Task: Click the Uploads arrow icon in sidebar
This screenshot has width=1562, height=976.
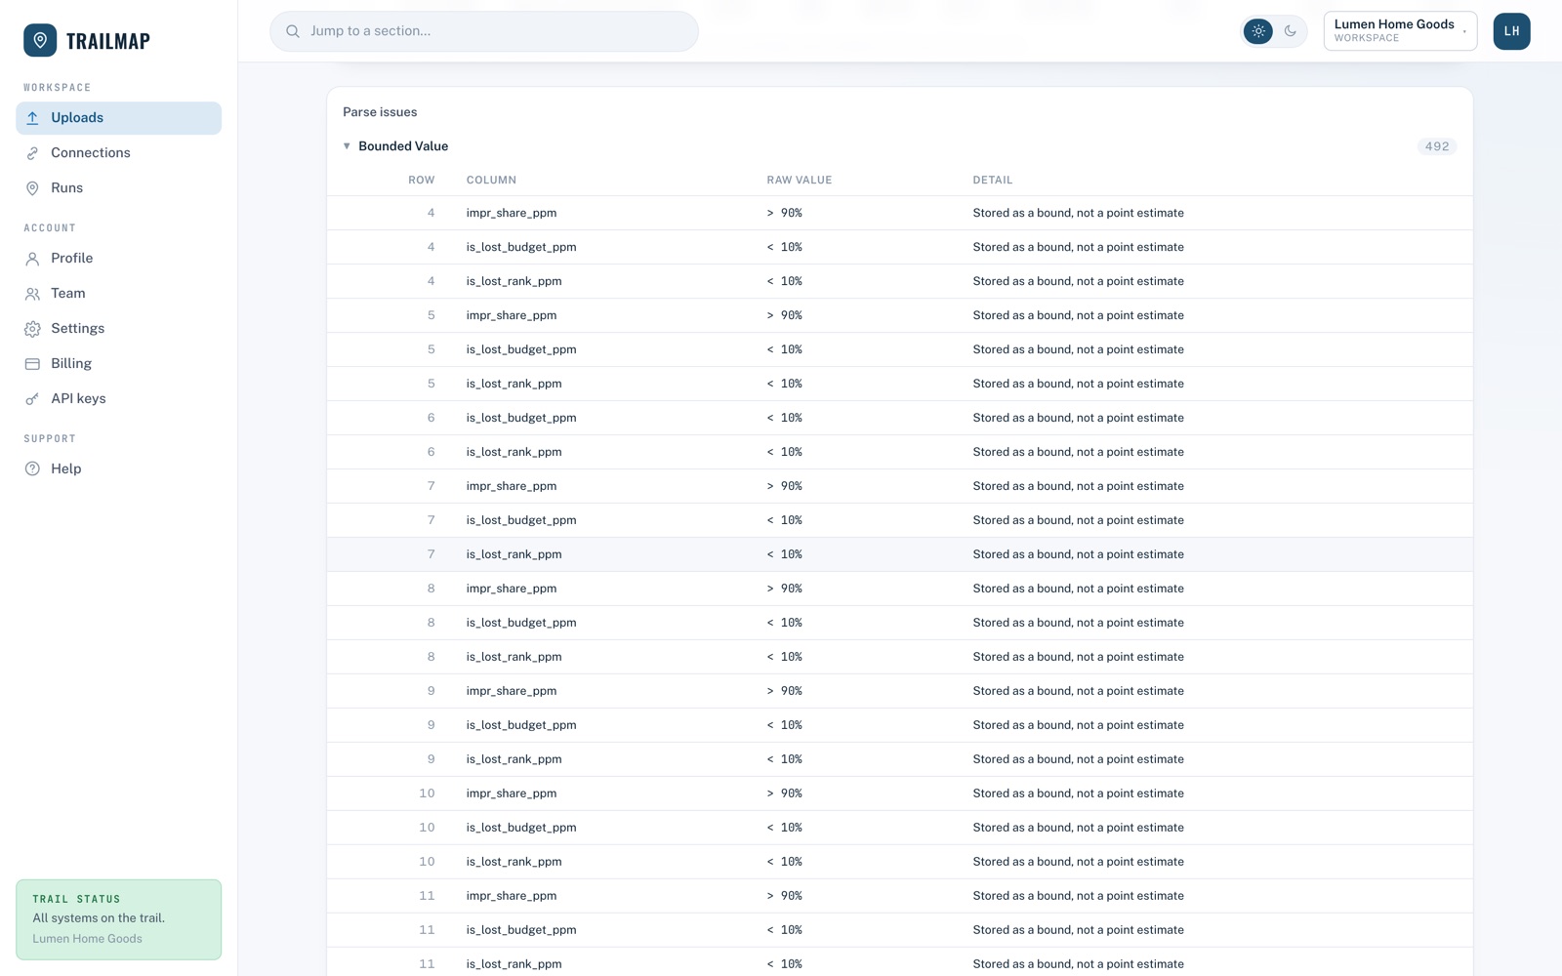Action: click(x=32, y=118)
